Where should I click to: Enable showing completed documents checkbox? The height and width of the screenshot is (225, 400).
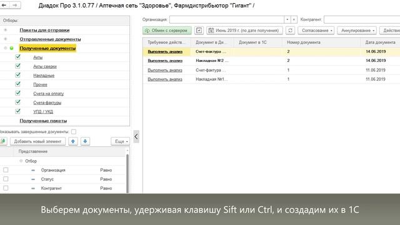(74, 132)
